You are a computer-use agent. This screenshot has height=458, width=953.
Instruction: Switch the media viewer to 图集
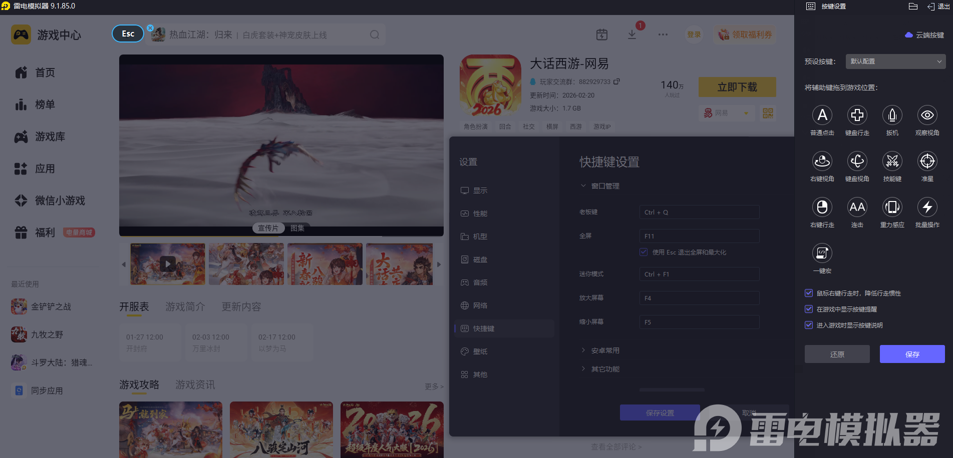click(x=297, y=228)
